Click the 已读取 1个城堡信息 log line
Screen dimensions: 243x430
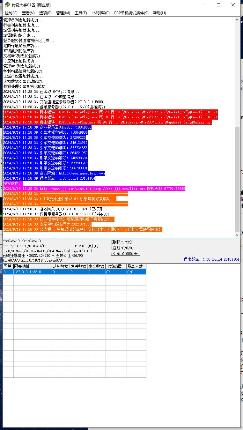point(41,97)
